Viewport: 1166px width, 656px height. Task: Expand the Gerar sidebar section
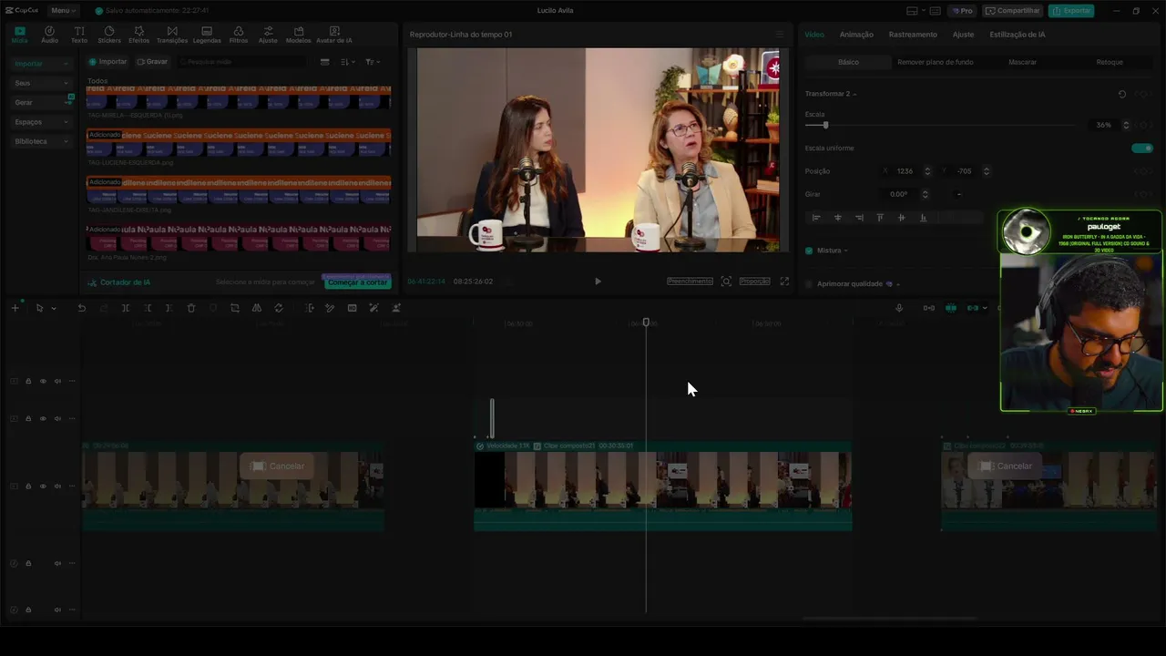click(41, 102)
